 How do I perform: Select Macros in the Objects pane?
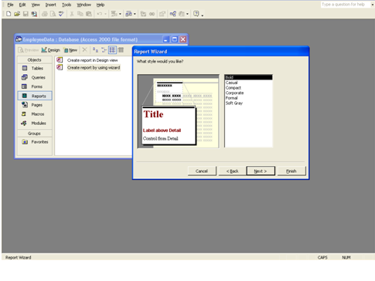(35, 114)
